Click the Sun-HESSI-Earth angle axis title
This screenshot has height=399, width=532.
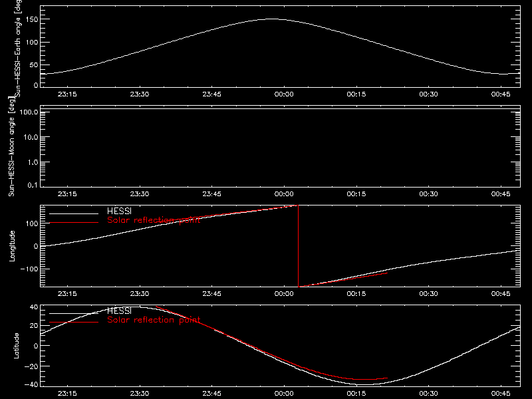18,48
